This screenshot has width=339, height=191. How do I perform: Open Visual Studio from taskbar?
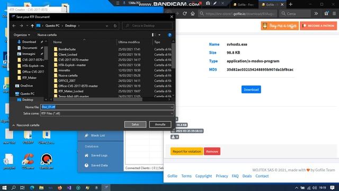[x=69, y=187]
